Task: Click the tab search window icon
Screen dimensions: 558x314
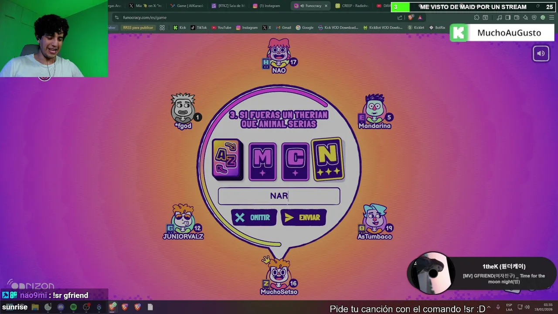Action: (485, 17)
